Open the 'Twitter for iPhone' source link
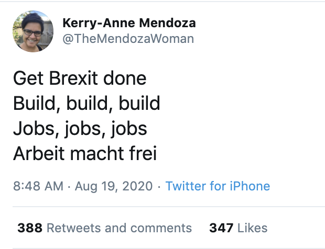The width and height of the screenshot is (325, 249). coord(218,186)
